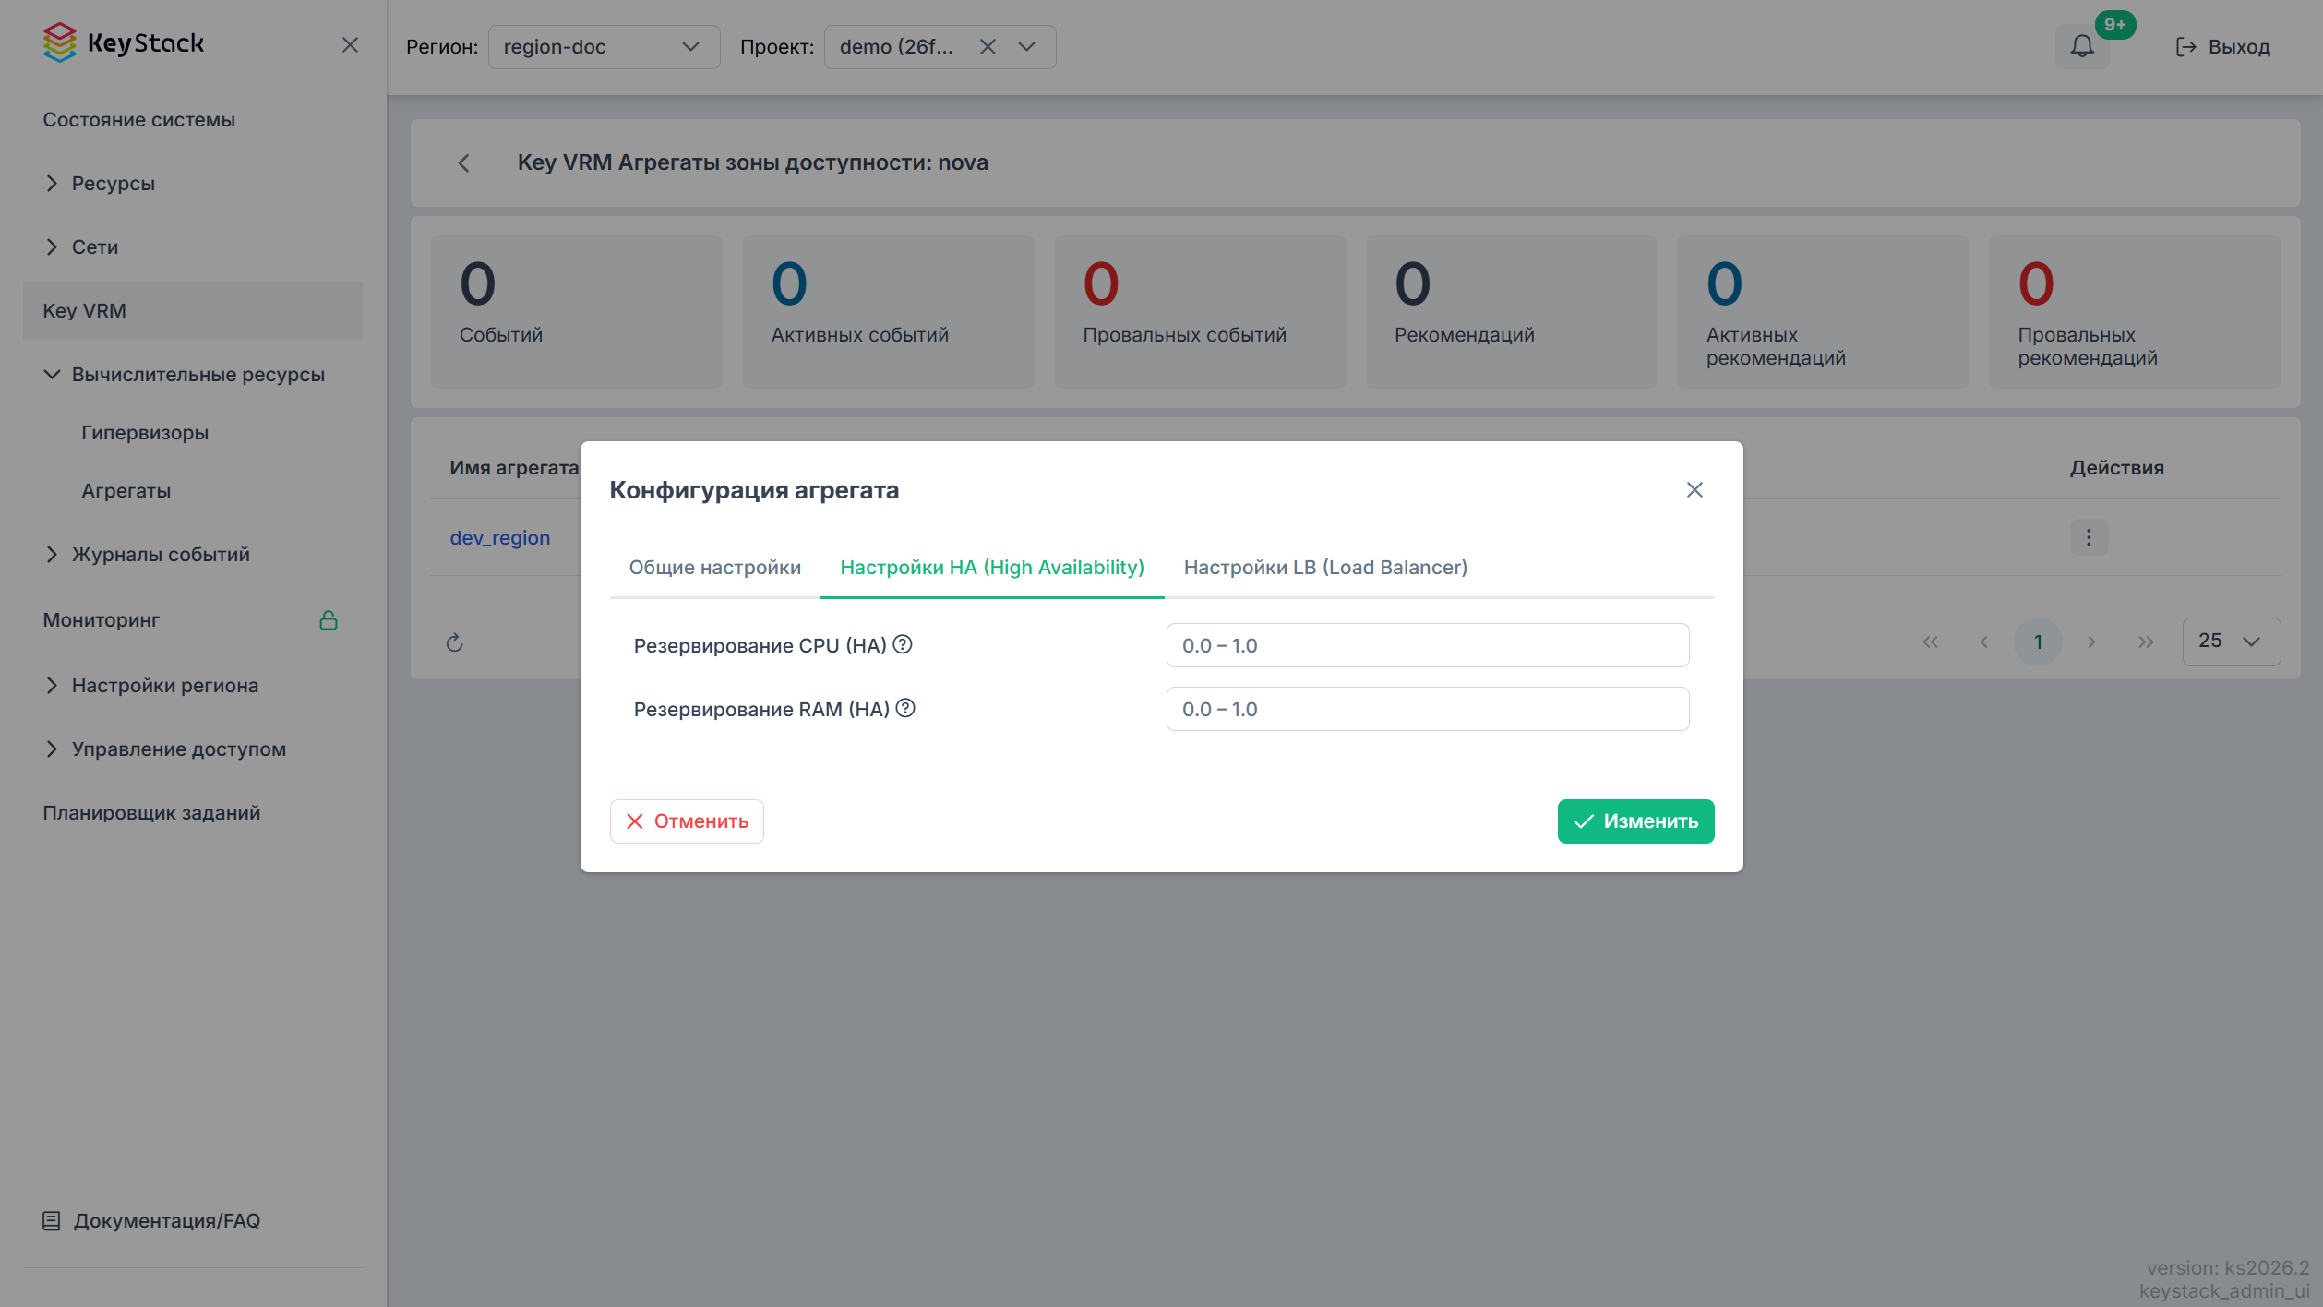The width and height of the screenshot is (2323, 1307).
Task: Click the Активных рекомендаций counter card
Action: click(1823, 312)
